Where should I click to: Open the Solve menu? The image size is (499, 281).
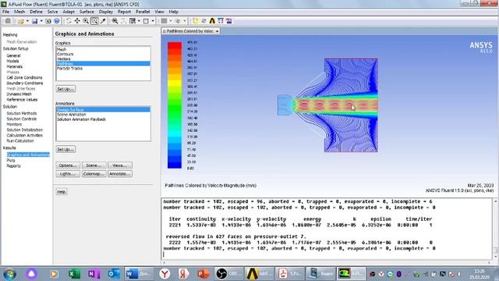[52, 12]
